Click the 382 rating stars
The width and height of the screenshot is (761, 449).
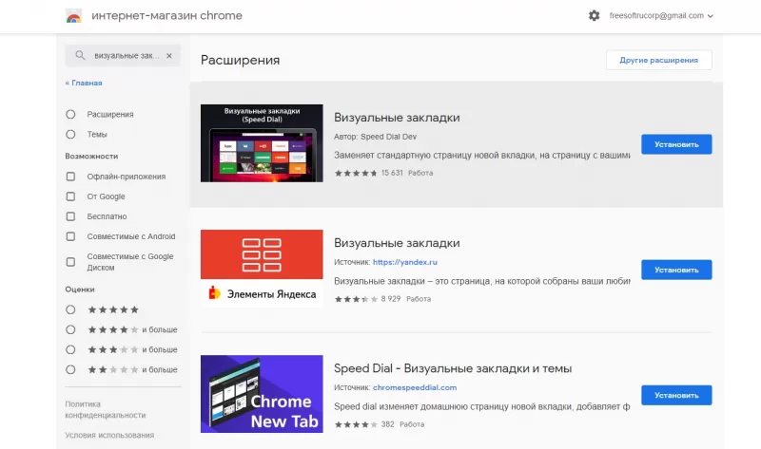coord(356,424)
